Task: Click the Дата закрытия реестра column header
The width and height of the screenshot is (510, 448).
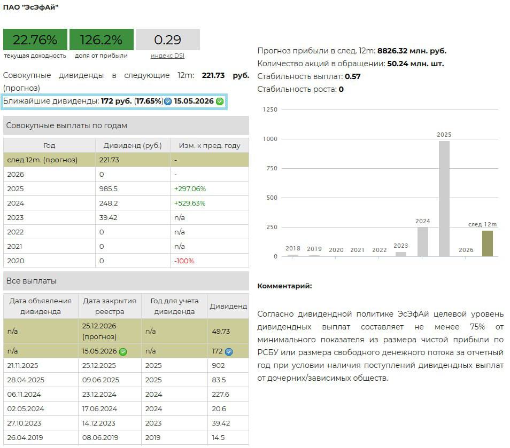Action: click(x=110, y=306)
